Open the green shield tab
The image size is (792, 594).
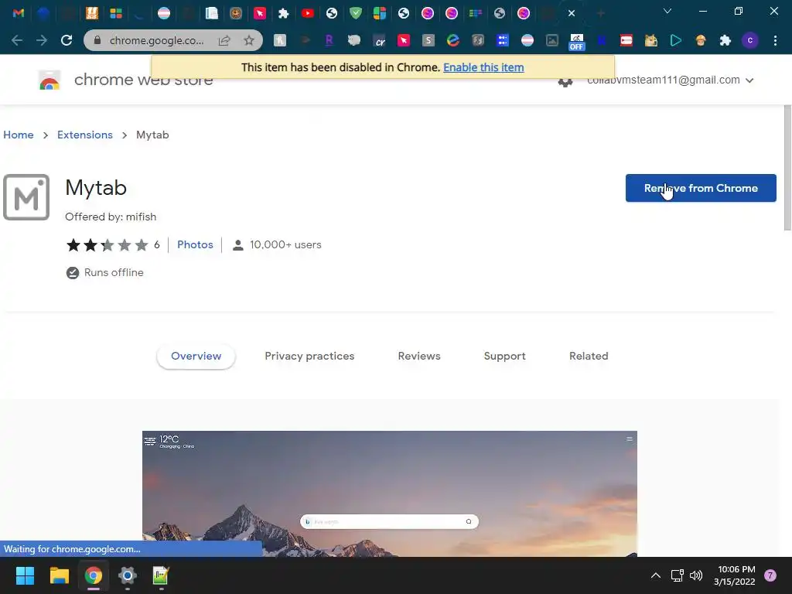click(356, 13)
